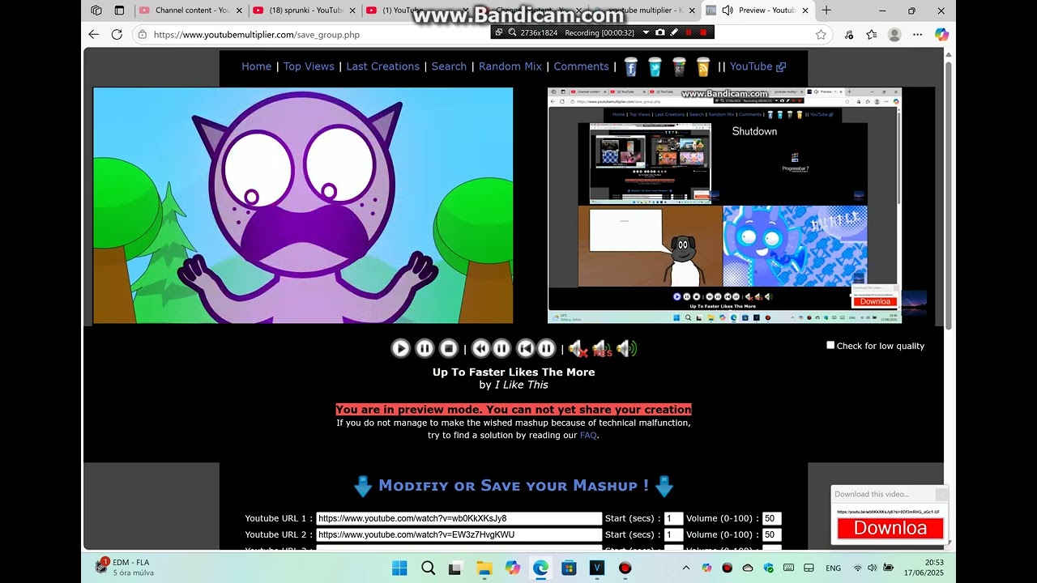Open the Home link in site navigation
The image size is (1037, 583).
pyautogui.click(x=256, y=66)
